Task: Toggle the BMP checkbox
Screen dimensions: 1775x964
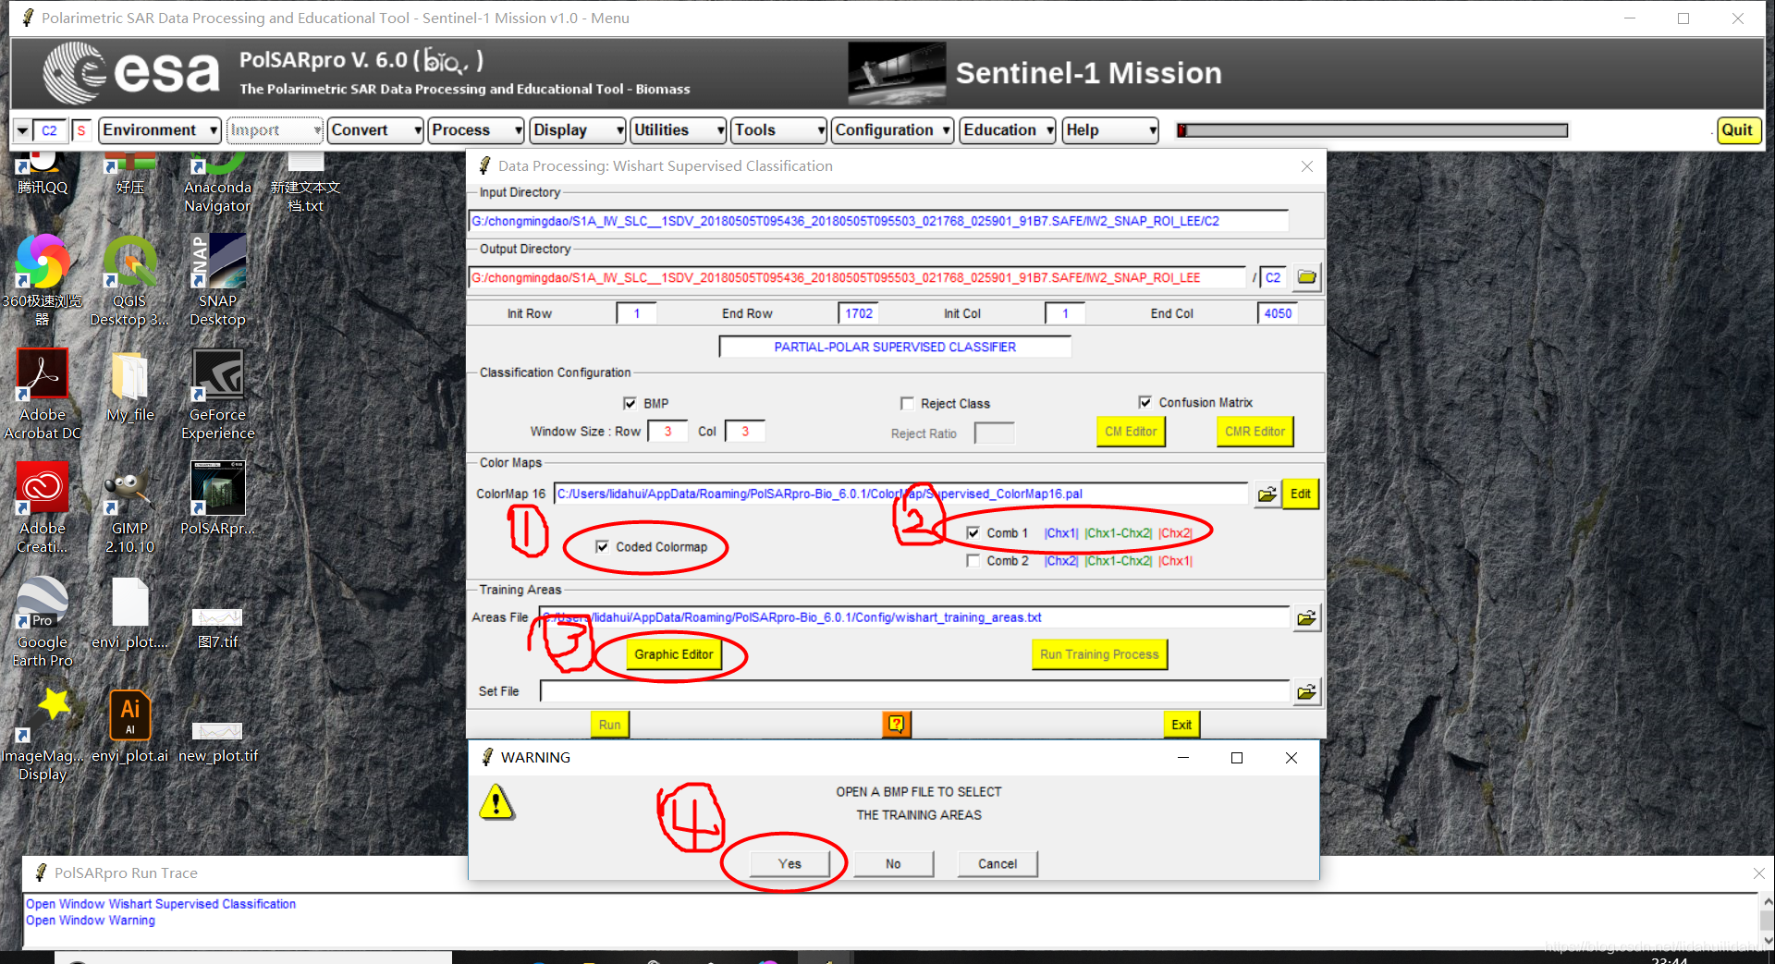Action: (x=630, y=404)
